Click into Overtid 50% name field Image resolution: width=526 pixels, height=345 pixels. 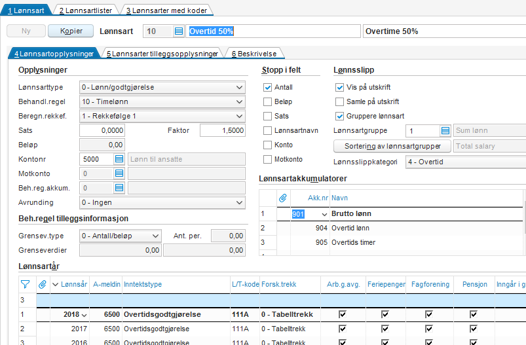[x=273, y=31]
